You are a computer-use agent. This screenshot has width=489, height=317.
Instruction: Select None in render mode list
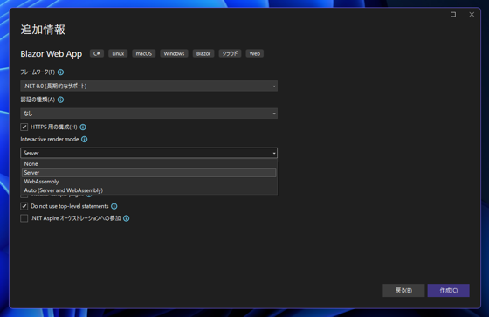tap(148, 164)
